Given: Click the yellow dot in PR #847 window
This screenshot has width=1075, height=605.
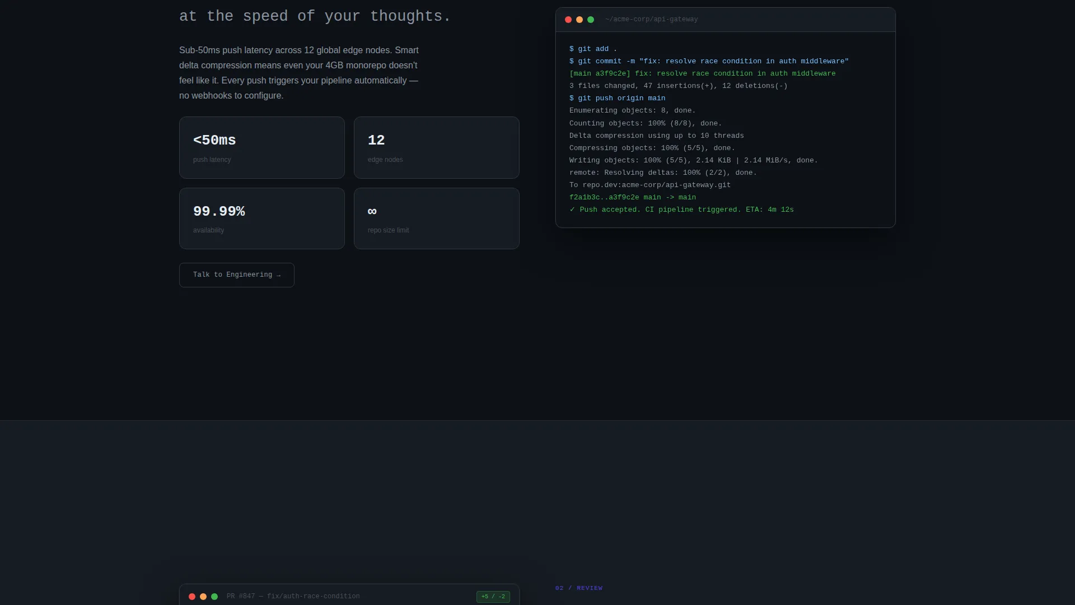Looking at the screenshot, I should tap(203, 597).
